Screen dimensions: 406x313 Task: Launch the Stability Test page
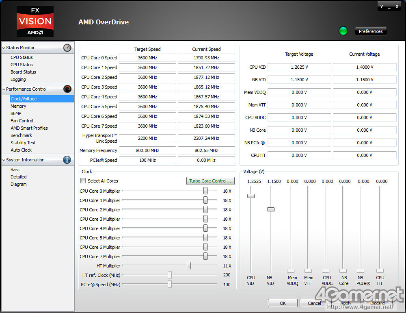click(x=23, y=143)
